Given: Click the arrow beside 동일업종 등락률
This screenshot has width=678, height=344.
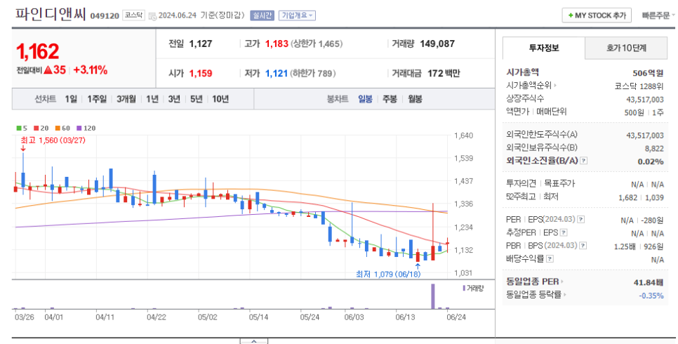Looking at the screenshot, I should click(x=564, y=295).
